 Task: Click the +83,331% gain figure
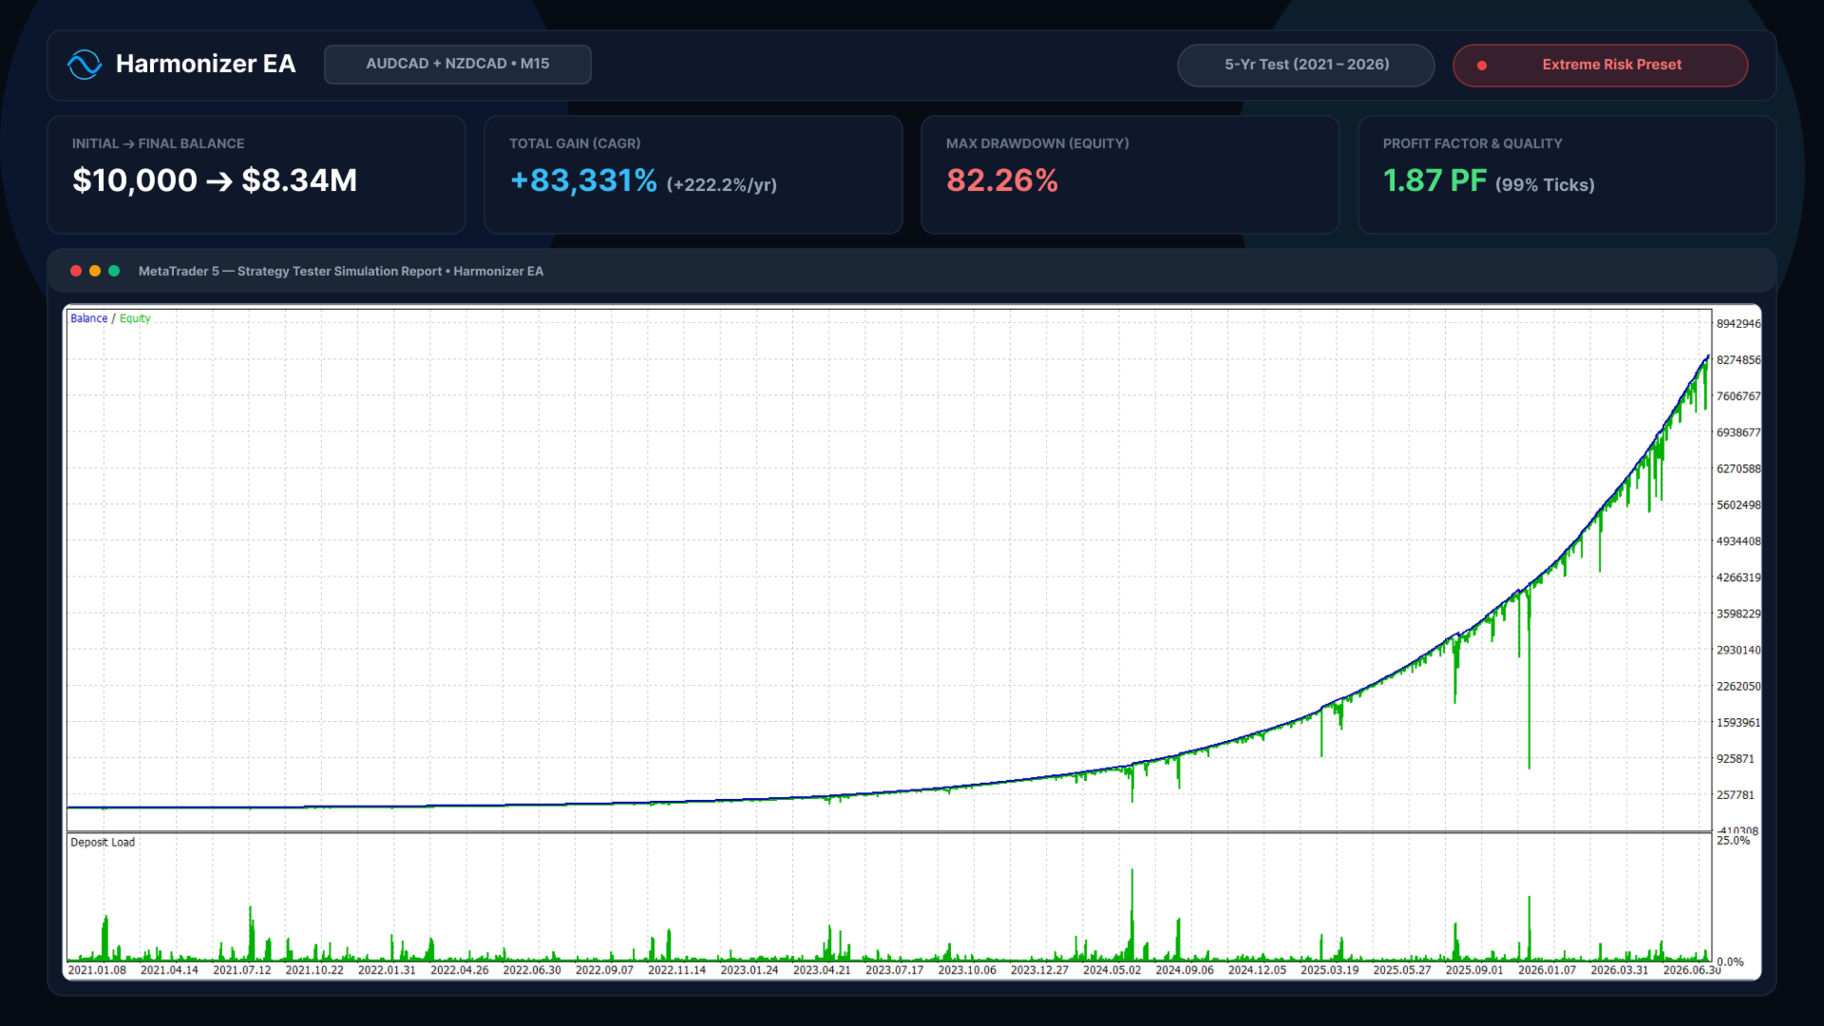click(583, 180)
